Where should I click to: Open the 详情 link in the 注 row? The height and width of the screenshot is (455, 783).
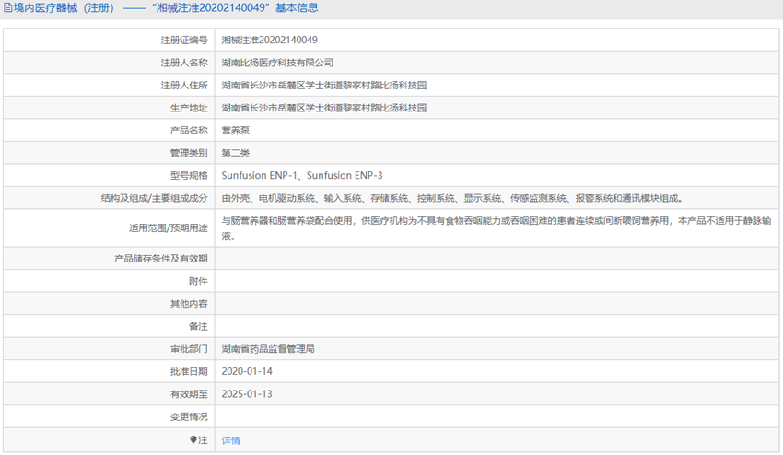click(230, 440)
